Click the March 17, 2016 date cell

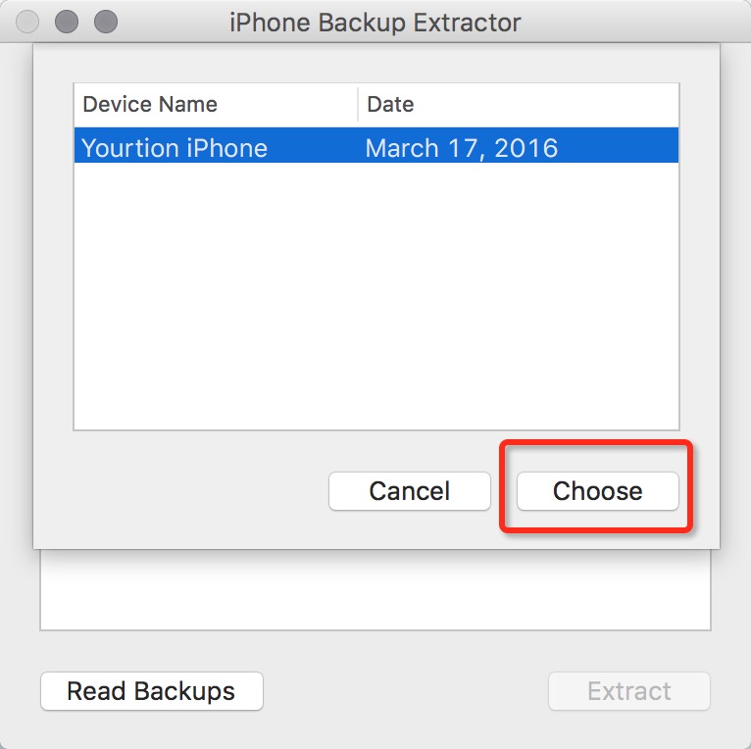pyautogui.click(x=461, y=148)
